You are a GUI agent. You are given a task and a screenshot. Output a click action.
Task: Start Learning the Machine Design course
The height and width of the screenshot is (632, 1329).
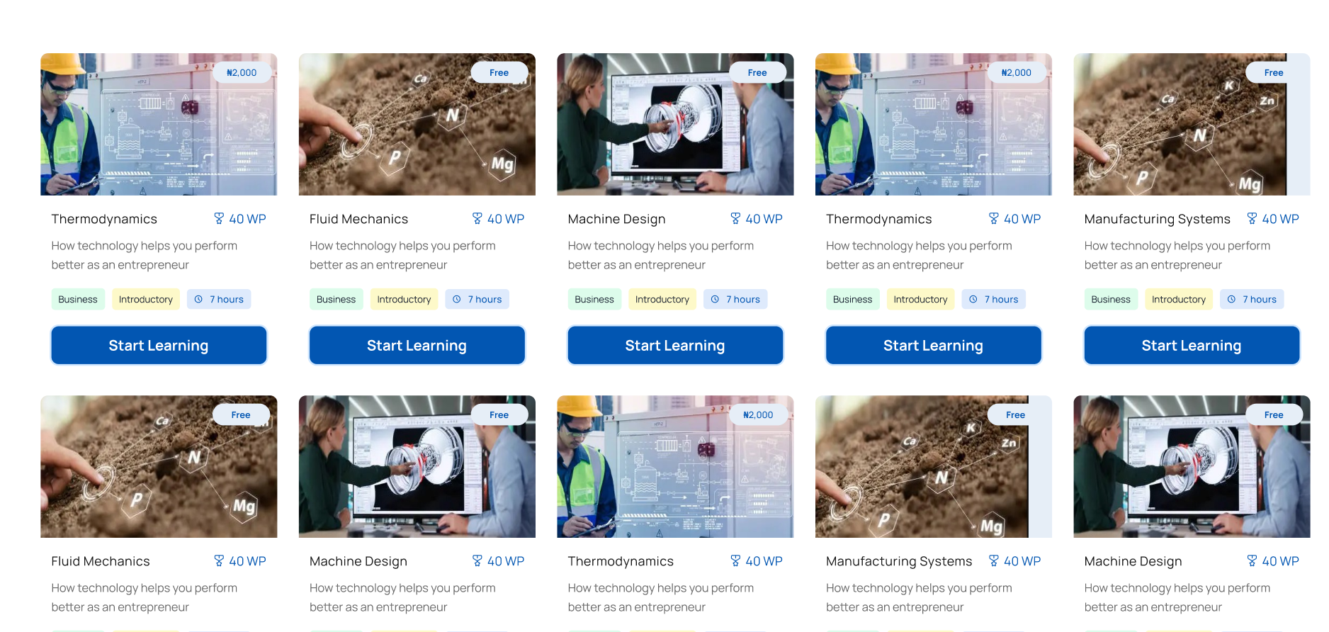675,345
